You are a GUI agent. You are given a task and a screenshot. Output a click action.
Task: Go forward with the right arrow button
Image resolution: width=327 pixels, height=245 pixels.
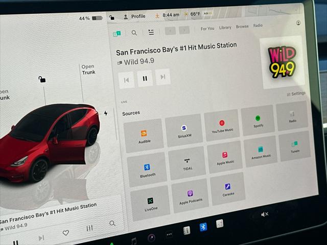pyautogui.click(x=184, y=30)
